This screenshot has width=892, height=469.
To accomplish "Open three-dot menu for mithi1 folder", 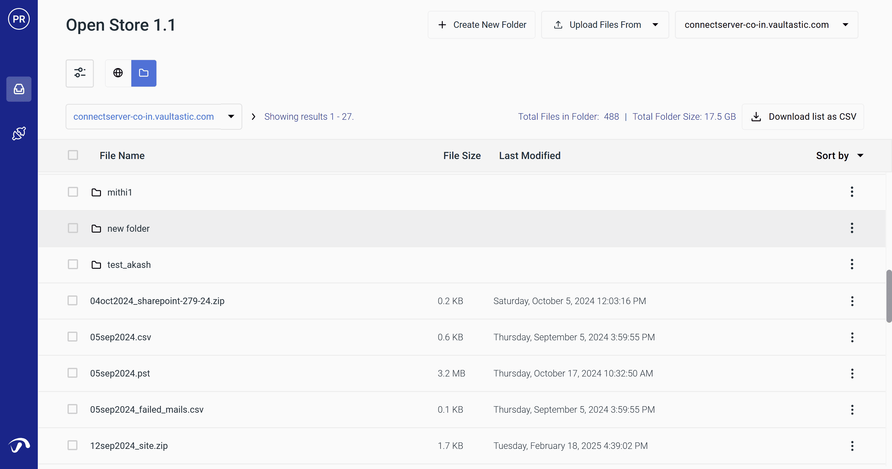I will coord(852,192).
